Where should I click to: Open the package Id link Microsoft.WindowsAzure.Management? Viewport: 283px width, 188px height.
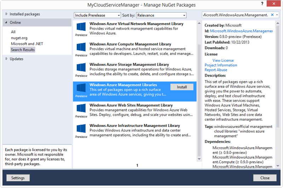(x=241, y=31)
